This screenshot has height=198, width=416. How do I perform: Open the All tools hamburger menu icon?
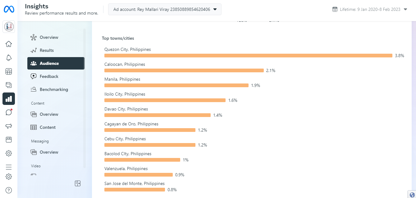tap(9, 167)
